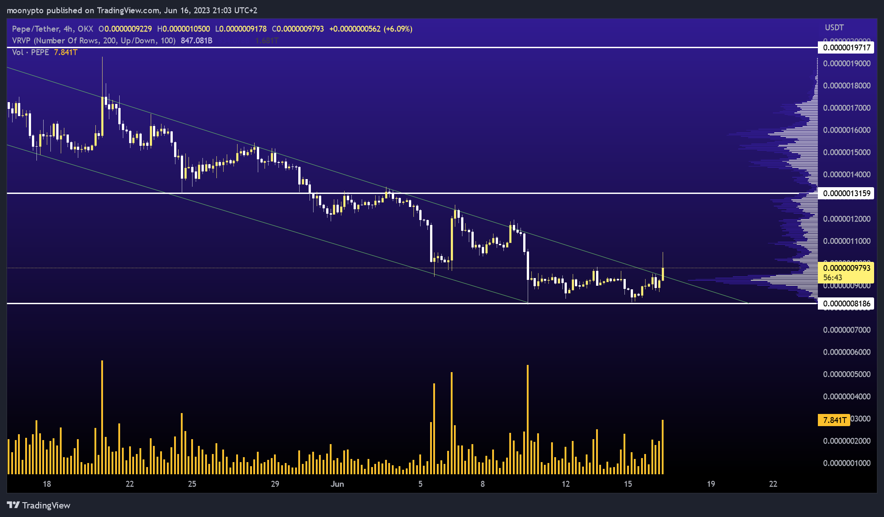Click the current price tag 0.0000009793
Image resolution: width=884 pixels, height=517 pixels.
click(846, 268)
